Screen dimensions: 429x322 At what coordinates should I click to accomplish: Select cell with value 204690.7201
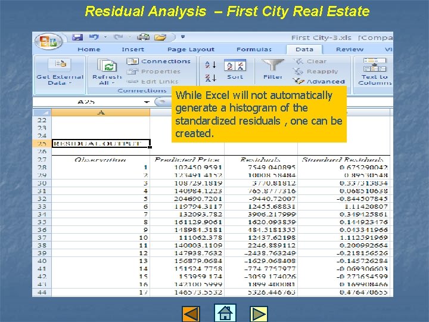(187, 199)
